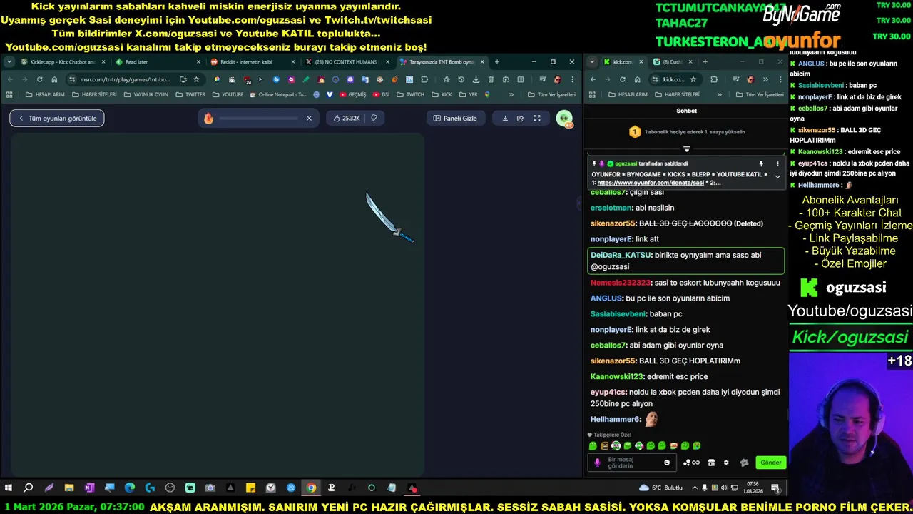
Task: Switch to Read later tab
Action: (x=157, y=62)
